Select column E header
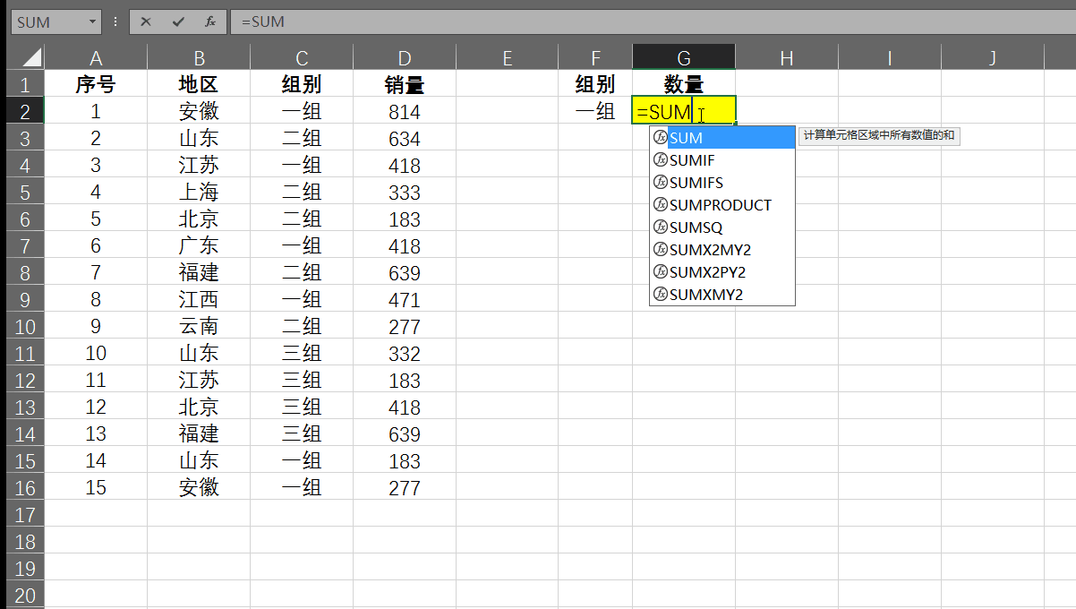This screenshot has height=609, width=1076. coord(507,58)
